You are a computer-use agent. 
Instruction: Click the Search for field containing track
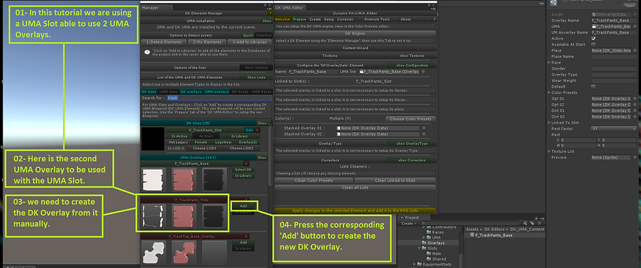click(x=219, y=98)
